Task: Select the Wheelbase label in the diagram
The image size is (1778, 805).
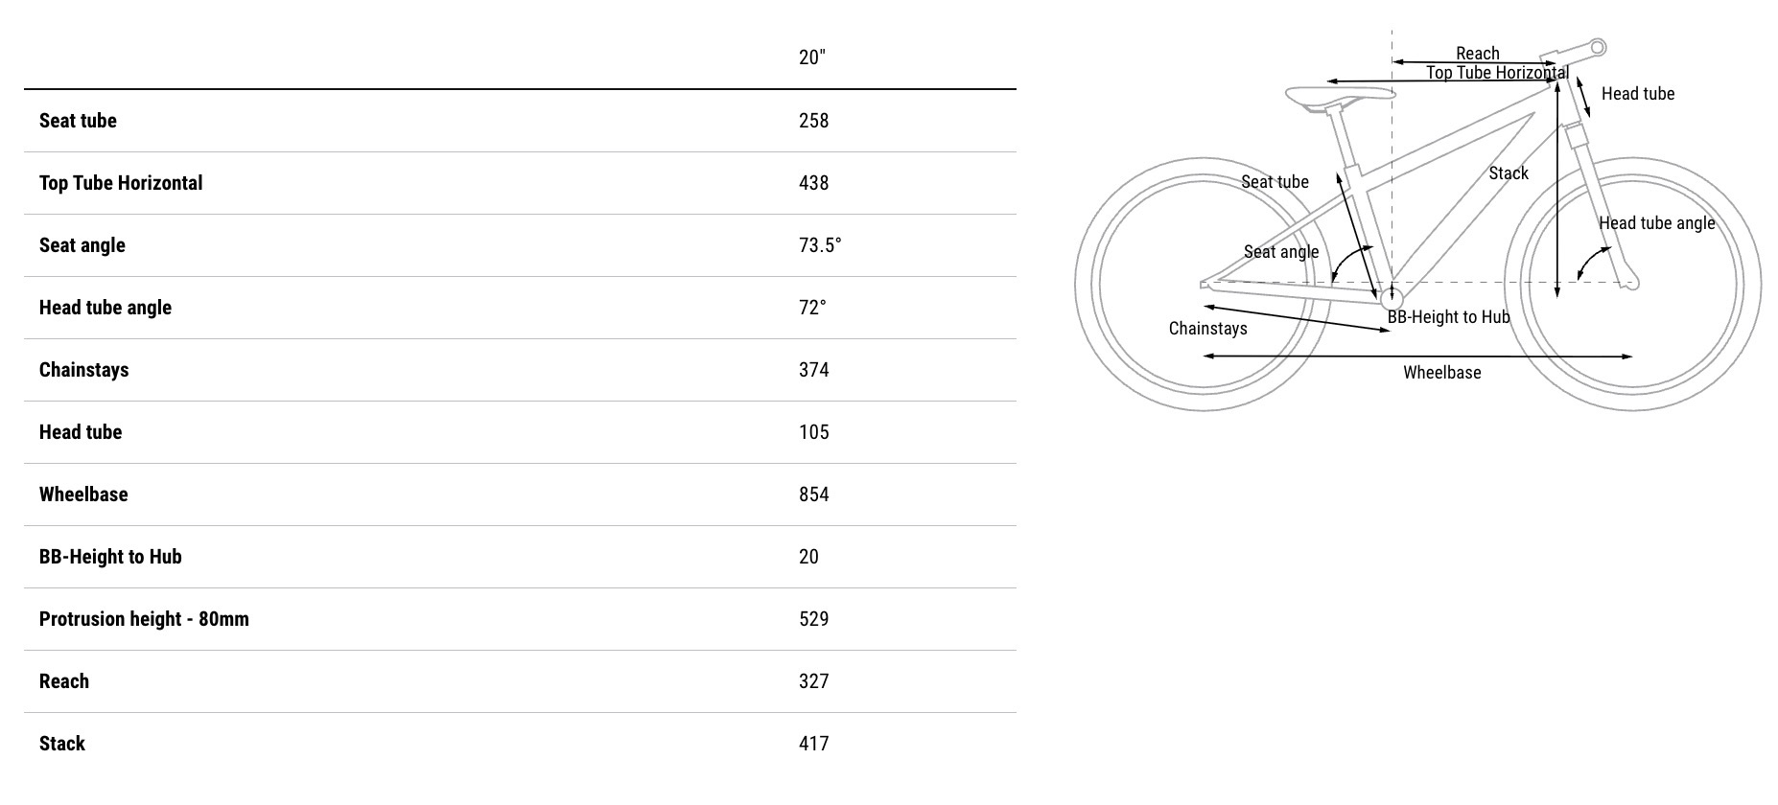Action: (x=1441, y=373)
